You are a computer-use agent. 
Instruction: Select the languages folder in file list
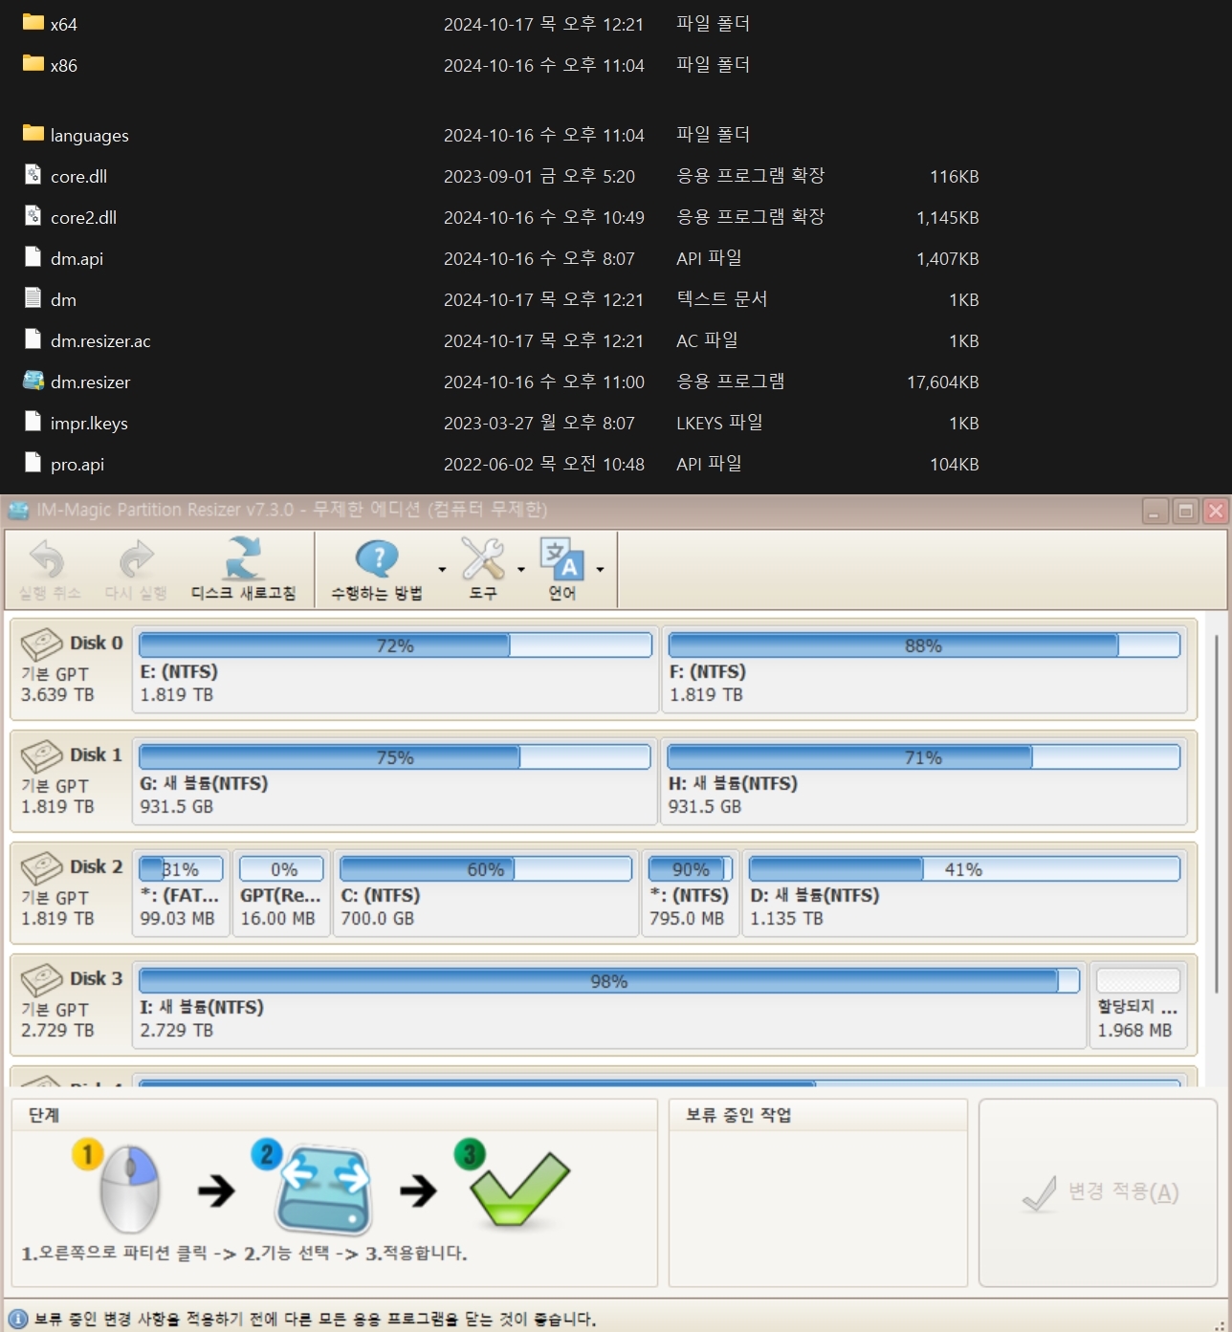coord(89,135)
